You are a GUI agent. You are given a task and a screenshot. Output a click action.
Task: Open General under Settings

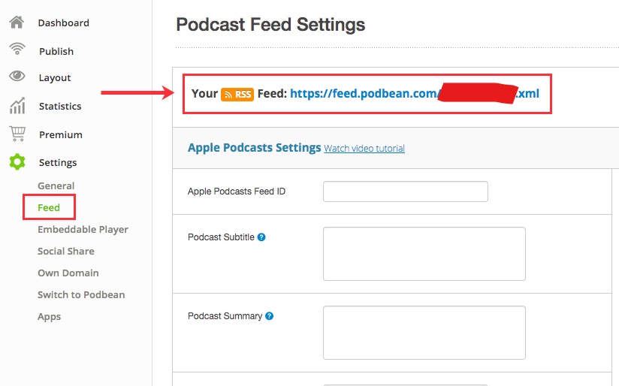coord(56,186)
